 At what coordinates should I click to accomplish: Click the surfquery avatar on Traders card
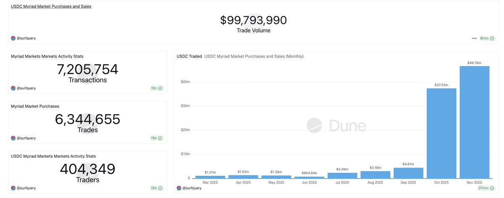(x=13, y=188)
